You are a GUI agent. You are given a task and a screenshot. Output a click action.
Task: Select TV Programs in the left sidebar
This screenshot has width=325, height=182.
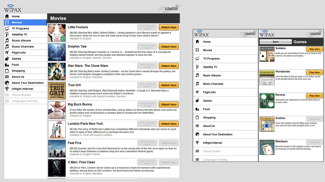click(20, 29)
